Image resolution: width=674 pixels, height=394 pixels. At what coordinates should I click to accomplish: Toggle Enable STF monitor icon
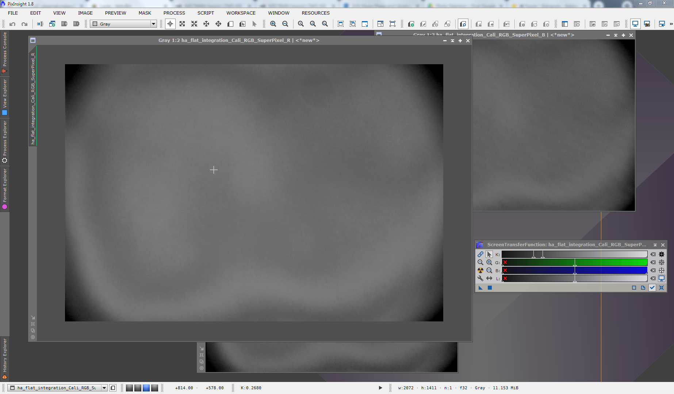[661, 278]
